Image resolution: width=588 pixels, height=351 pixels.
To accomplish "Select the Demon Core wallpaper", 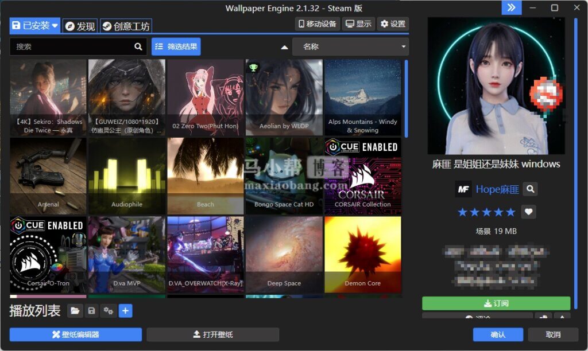I will (363, 255).
